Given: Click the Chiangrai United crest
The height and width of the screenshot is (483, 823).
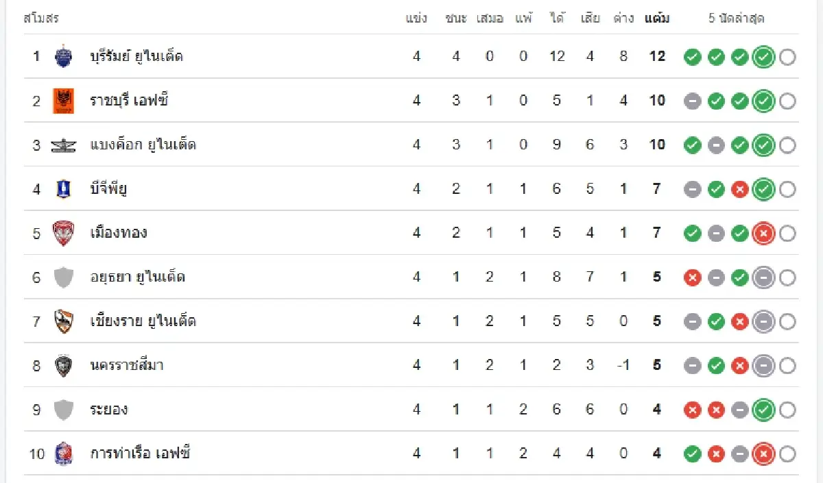Looking at the screenshot, I should 64,321.
